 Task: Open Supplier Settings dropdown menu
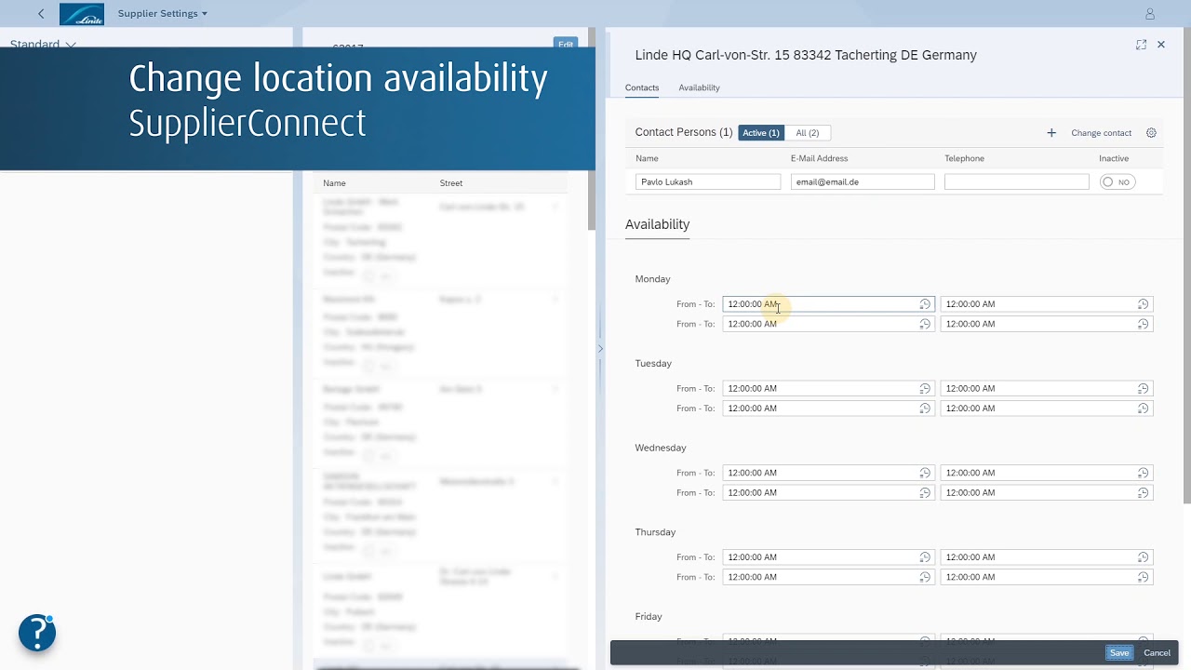point(163,14)
